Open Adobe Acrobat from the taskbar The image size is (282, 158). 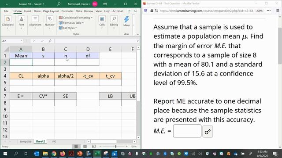(71, 154)
